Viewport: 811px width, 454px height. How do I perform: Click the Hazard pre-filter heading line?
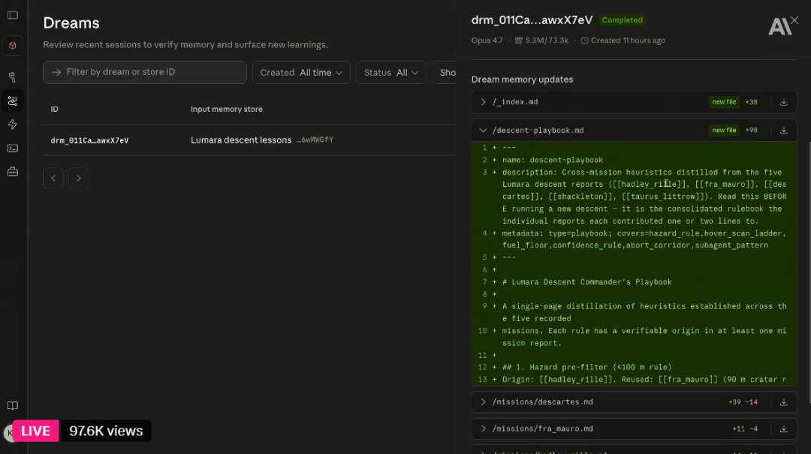tap(587, 368)
